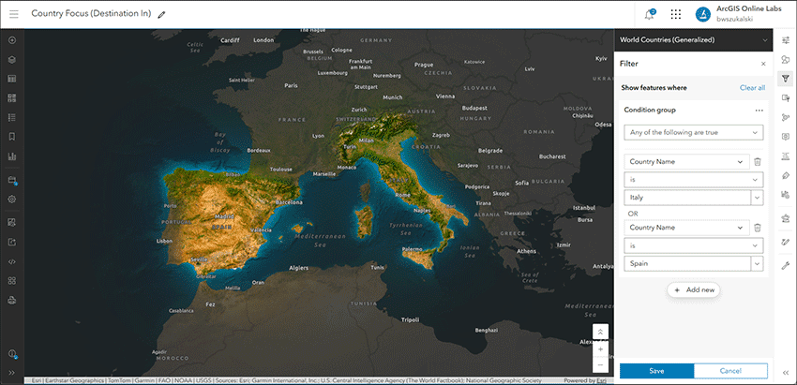Open Map properties gear icon

(12, 200)
